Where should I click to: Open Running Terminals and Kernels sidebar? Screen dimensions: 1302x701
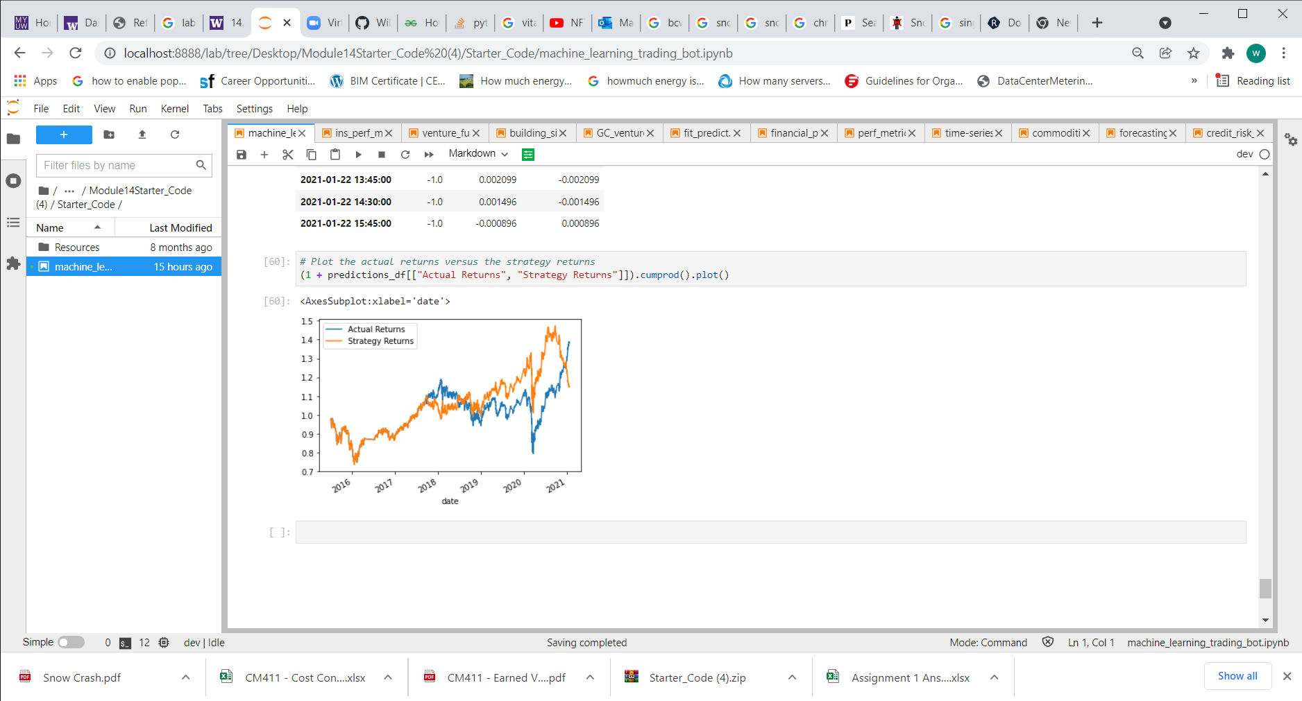pos(13,181)
